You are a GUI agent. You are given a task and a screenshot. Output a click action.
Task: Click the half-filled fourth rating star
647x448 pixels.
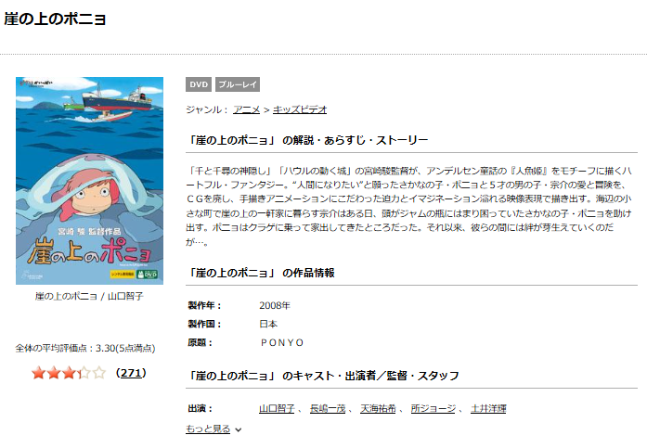click(84, 373)
